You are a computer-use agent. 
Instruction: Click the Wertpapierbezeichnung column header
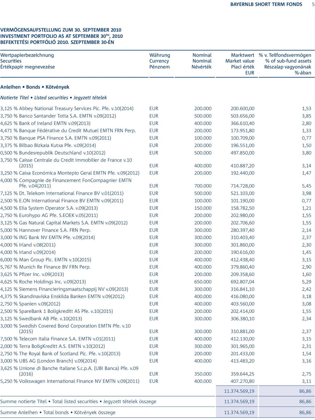27,55
